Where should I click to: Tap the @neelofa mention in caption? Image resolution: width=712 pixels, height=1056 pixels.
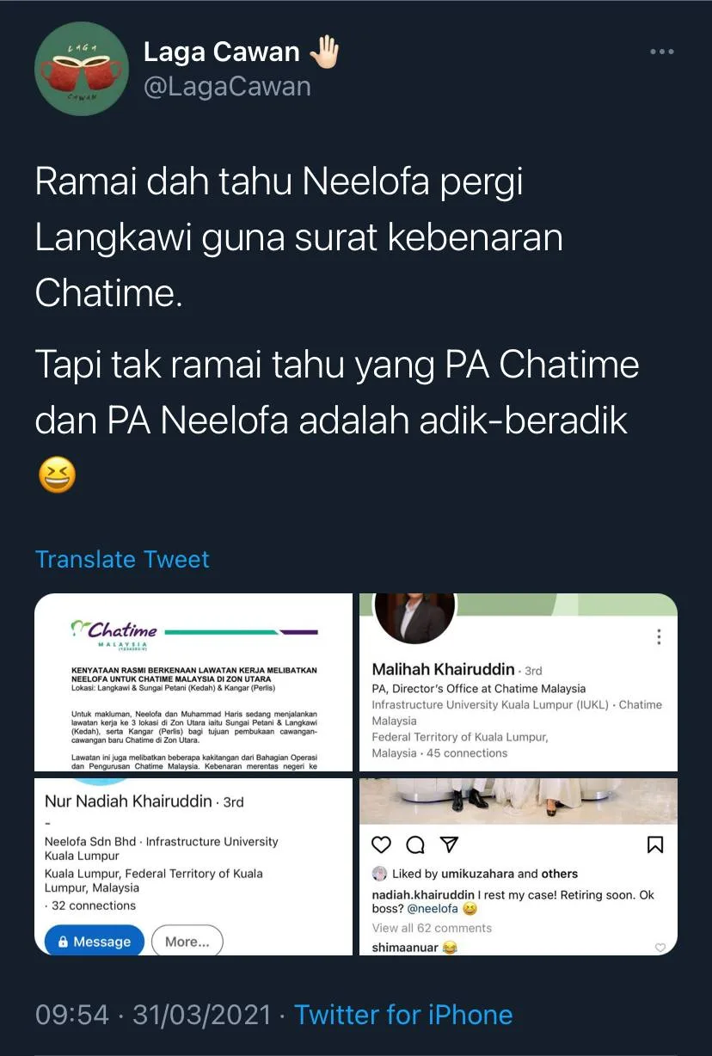[433, 908]
